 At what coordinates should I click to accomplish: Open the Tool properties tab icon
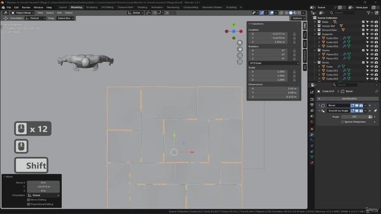click(312, 92)
